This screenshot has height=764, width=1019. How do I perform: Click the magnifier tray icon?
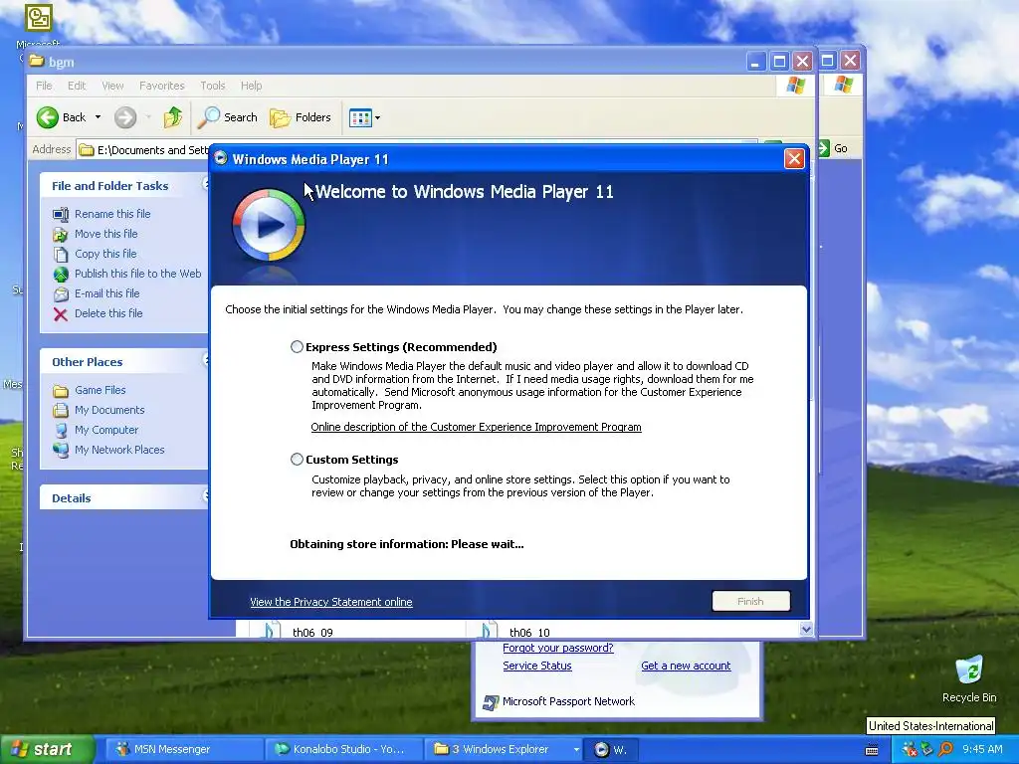tap(945, 750)
